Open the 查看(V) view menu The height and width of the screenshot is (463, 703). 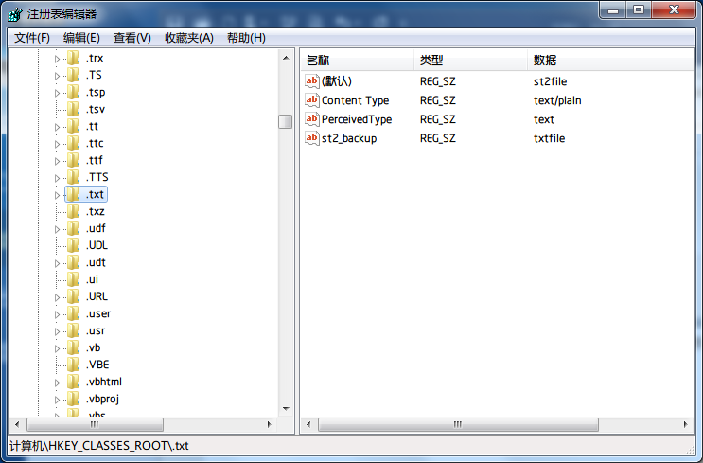(x=132, y=38)
